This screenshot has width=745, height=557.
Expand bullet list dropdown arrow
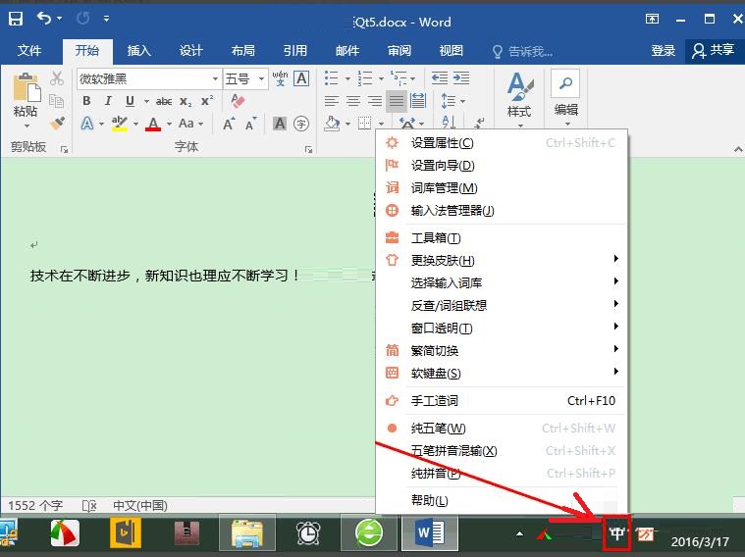point(347,78)
